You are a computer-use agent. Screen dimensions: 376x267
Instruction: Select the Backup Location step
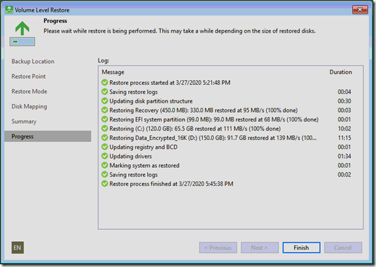(x=33, y=61)
